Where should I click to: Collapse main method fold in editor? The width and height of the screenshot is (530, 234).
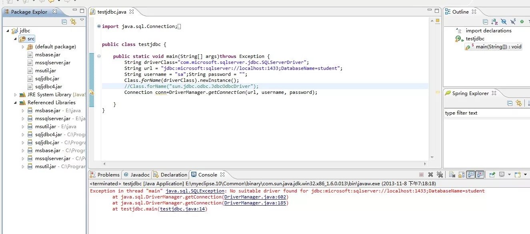99,56
